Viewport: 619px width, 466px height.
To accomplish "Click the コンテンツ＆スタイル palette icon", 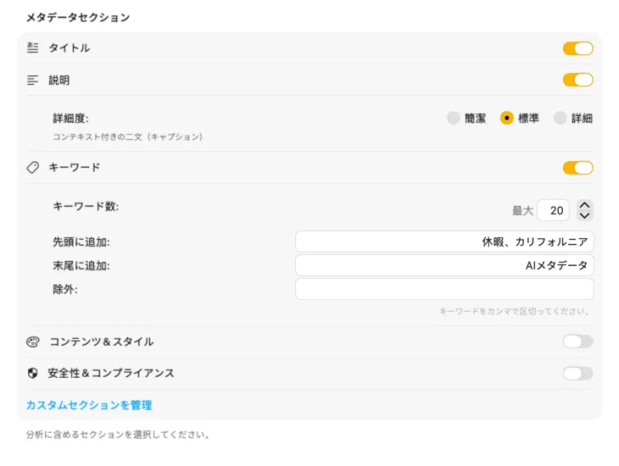I will tap(33, 341).
